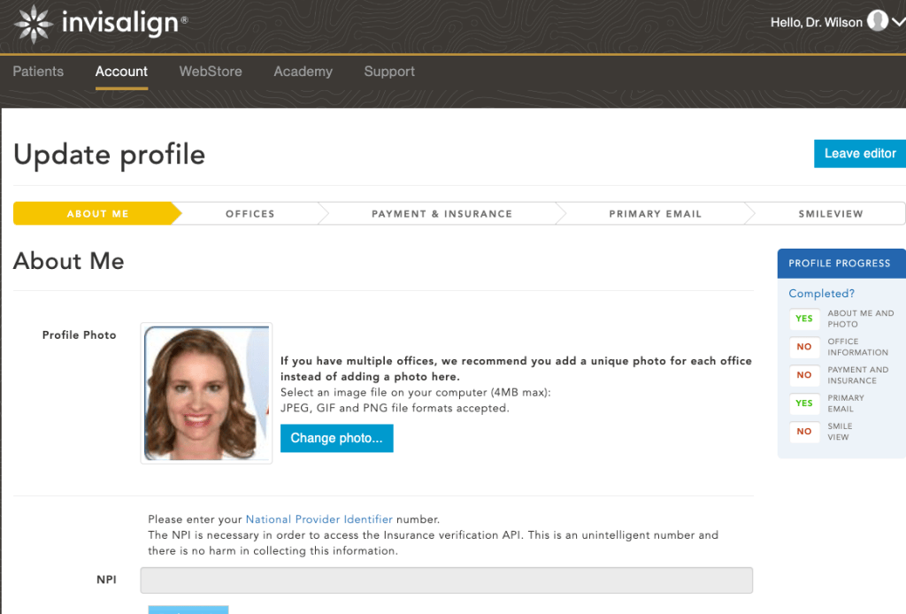Screen dimensions: 906x614
Task: Select the Account menu item
Action: 121,72
